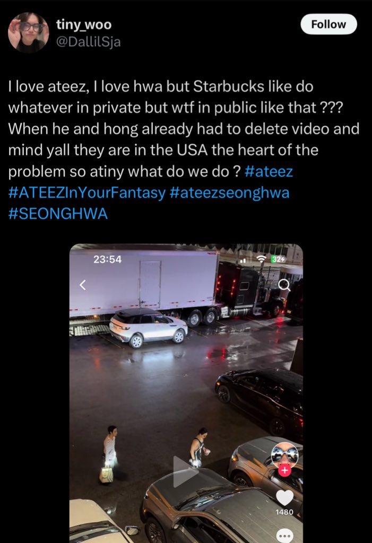Open the #ateezseonghwa hashtag

click(x=229, y=192)
